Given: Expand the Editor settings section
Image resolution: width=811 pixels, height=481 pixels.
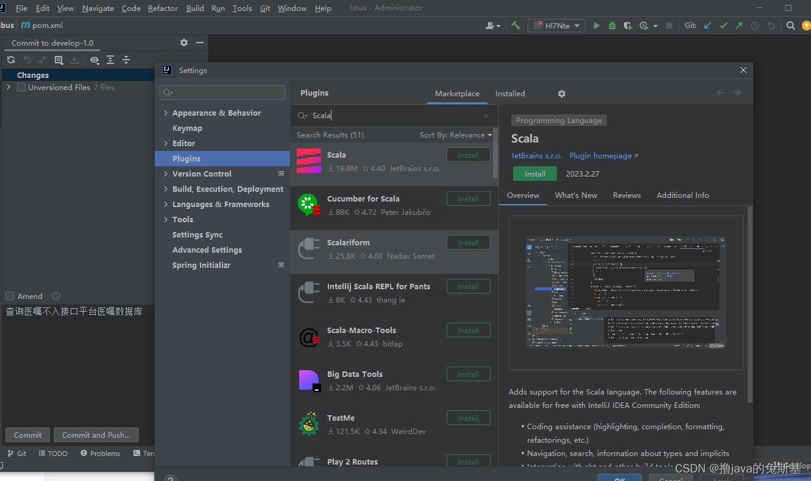Looking at the screenshot, I should tap(166, 144).
